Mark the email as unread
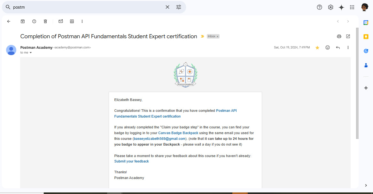Image resolution: width=373 pixels, height=194 pixels. point(61,21)
